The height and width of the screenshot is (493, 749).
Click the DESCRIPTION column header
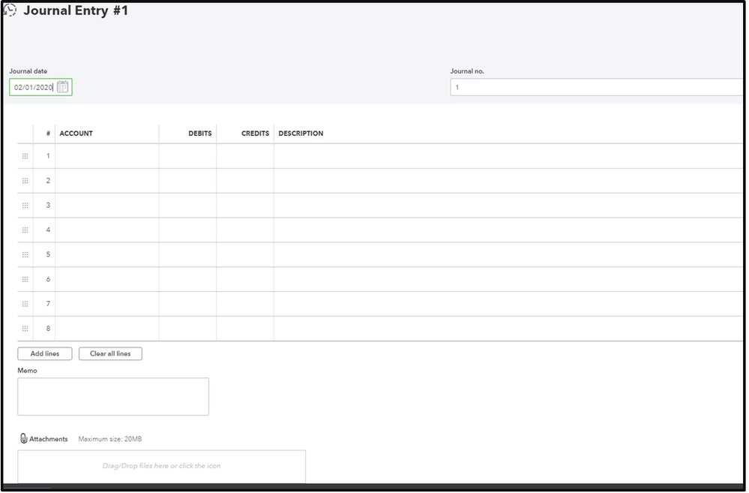click(x=301, y=134)
